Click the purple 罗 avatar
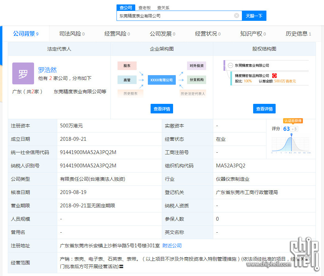This screenshot has width=324, height=276. click(23, 73)
